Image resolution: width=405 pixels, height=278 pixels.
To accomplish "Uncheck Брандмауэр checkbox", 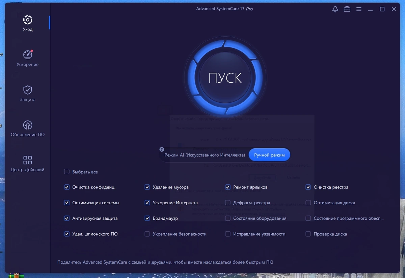I will 147,218.
